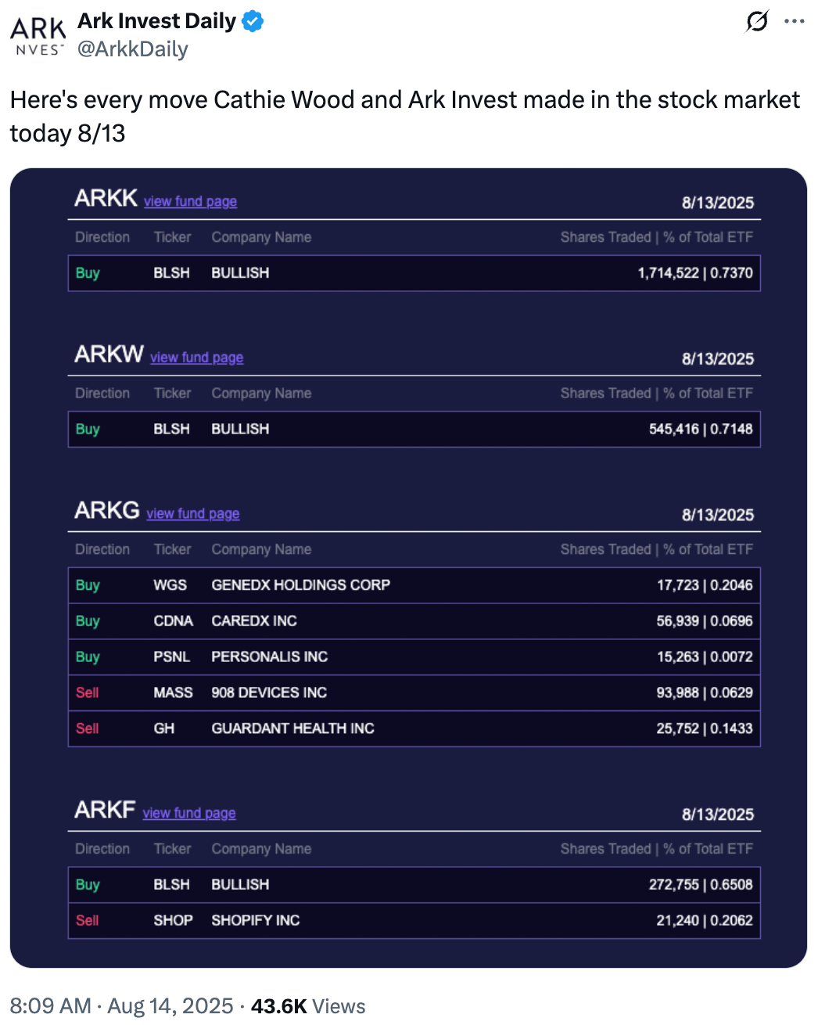
Task: Click the value 17,723 | 0.2046
Action: [x=705, y=585]
